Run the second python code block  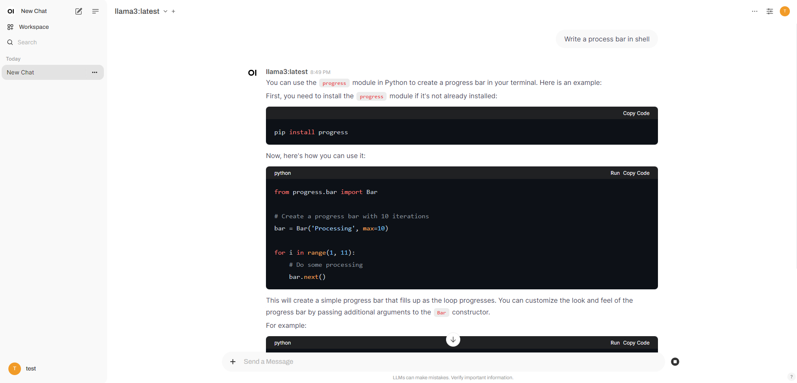[x=615, y=343]
